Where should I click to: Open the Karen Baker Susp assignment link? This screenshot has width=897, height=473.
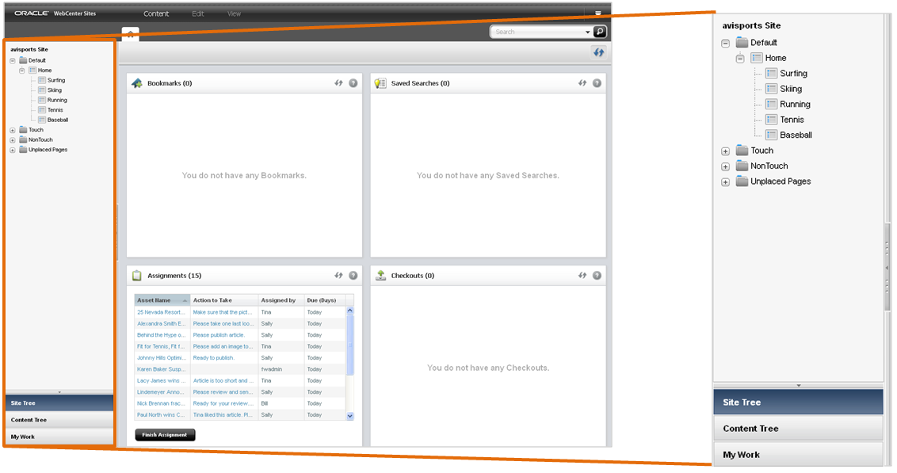[x=160, y=369]
